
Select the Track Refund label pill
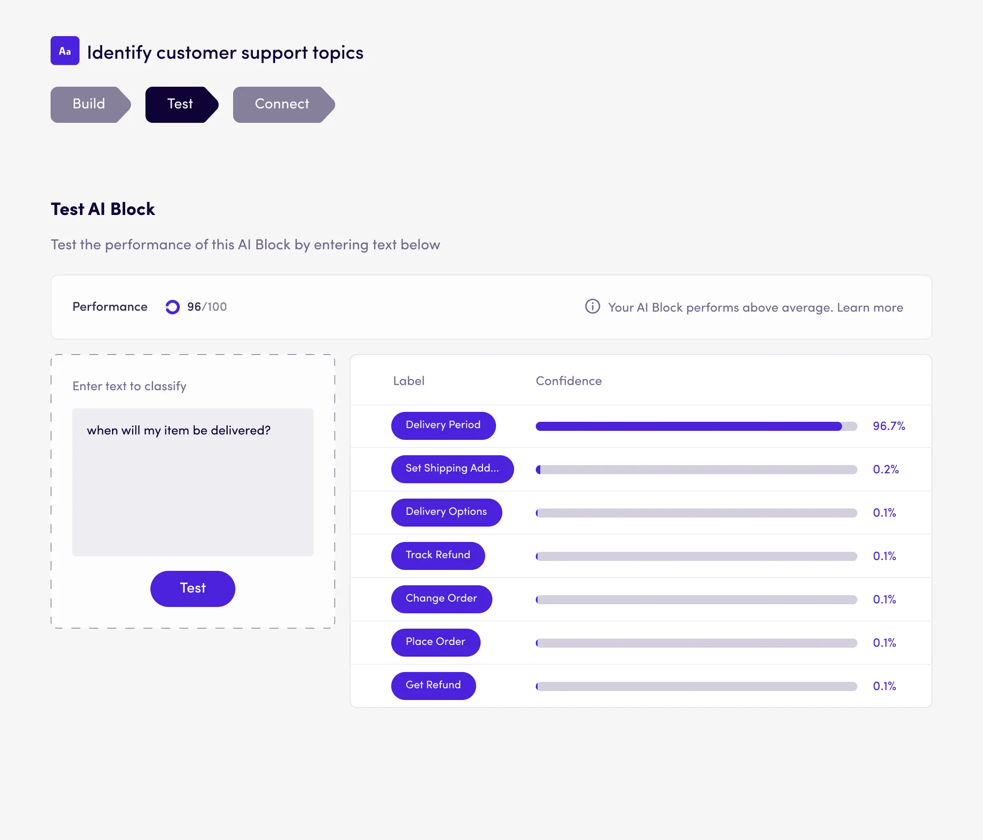(x=437, y=555)
